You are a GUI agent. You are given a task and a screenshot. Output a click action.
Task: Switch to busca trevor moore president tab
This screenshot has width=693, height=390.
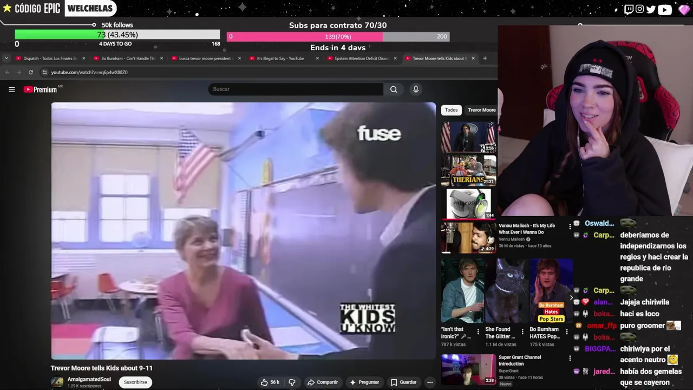tap(206, 58)
